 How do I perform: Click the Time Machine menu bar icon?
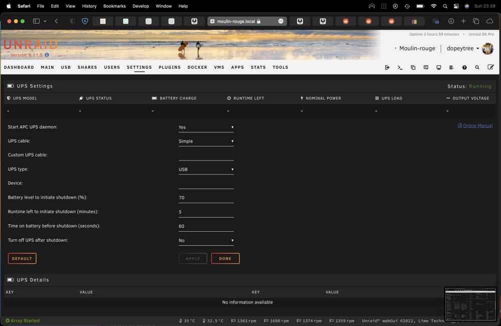[407, 6]
